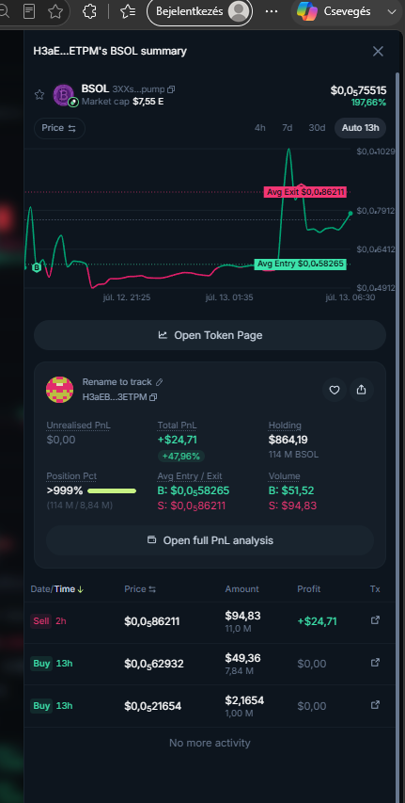Share wallet PnL card

[x=362, y=390]
